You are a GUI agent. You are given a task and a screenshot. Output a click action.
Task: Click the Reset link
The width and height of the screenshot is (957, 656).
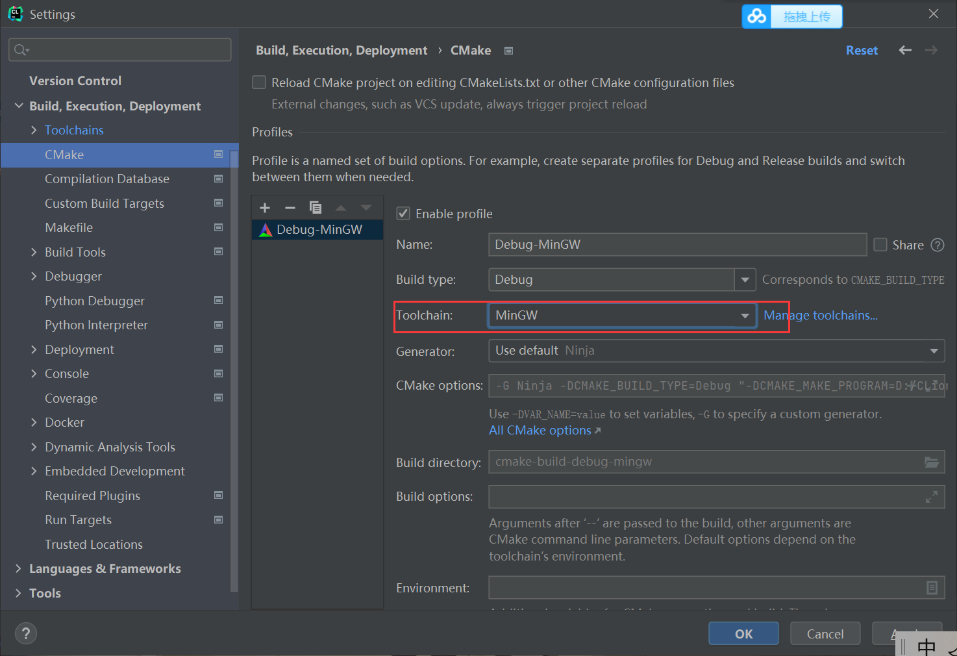(x=862, y=50)
